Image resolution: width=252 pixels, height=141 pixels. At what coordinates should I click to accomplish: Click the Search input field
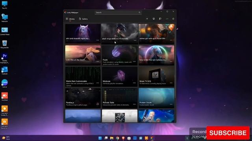click(x=118, y=13)
